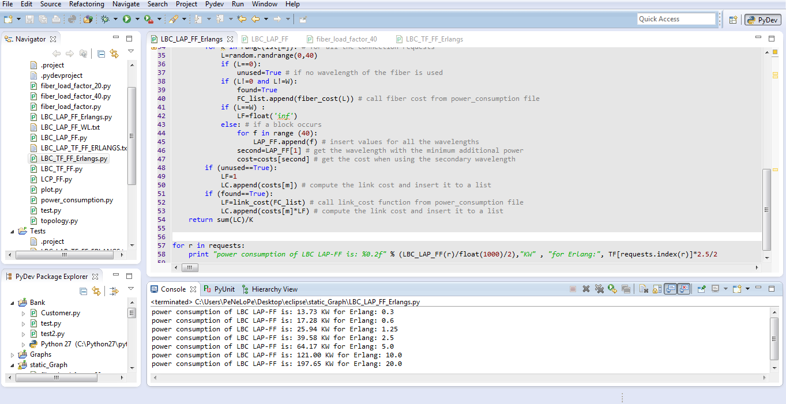Screen dimensions: 786x404
Task: Minimize the Console panel
Action: [x=758, y=288]
